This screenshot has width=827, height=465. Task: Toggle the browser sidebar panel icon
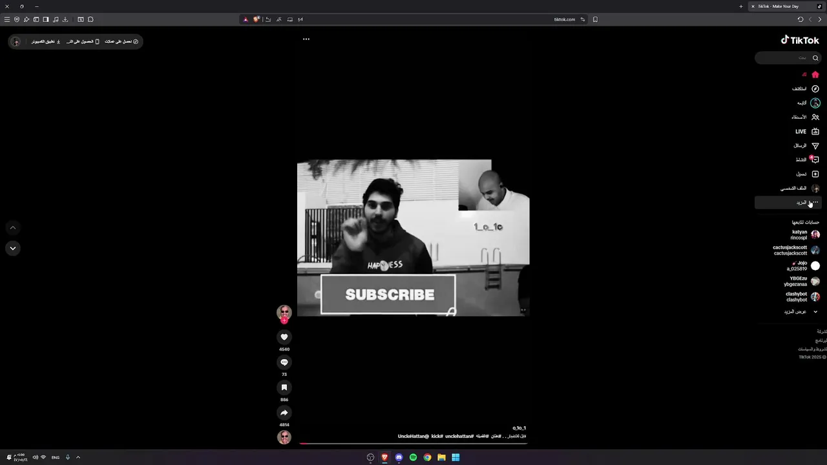point(46,19)
